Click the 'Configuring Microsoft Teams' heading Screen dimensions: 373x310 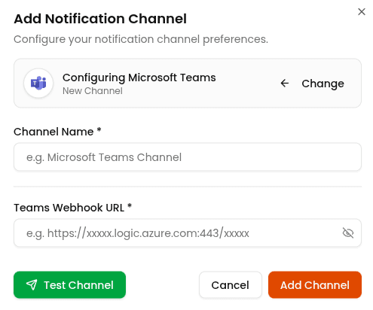point(139,77)
